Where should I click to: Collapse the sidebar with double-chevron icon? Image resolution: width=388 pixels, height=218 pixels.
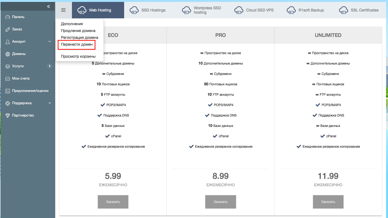point(48,7)
